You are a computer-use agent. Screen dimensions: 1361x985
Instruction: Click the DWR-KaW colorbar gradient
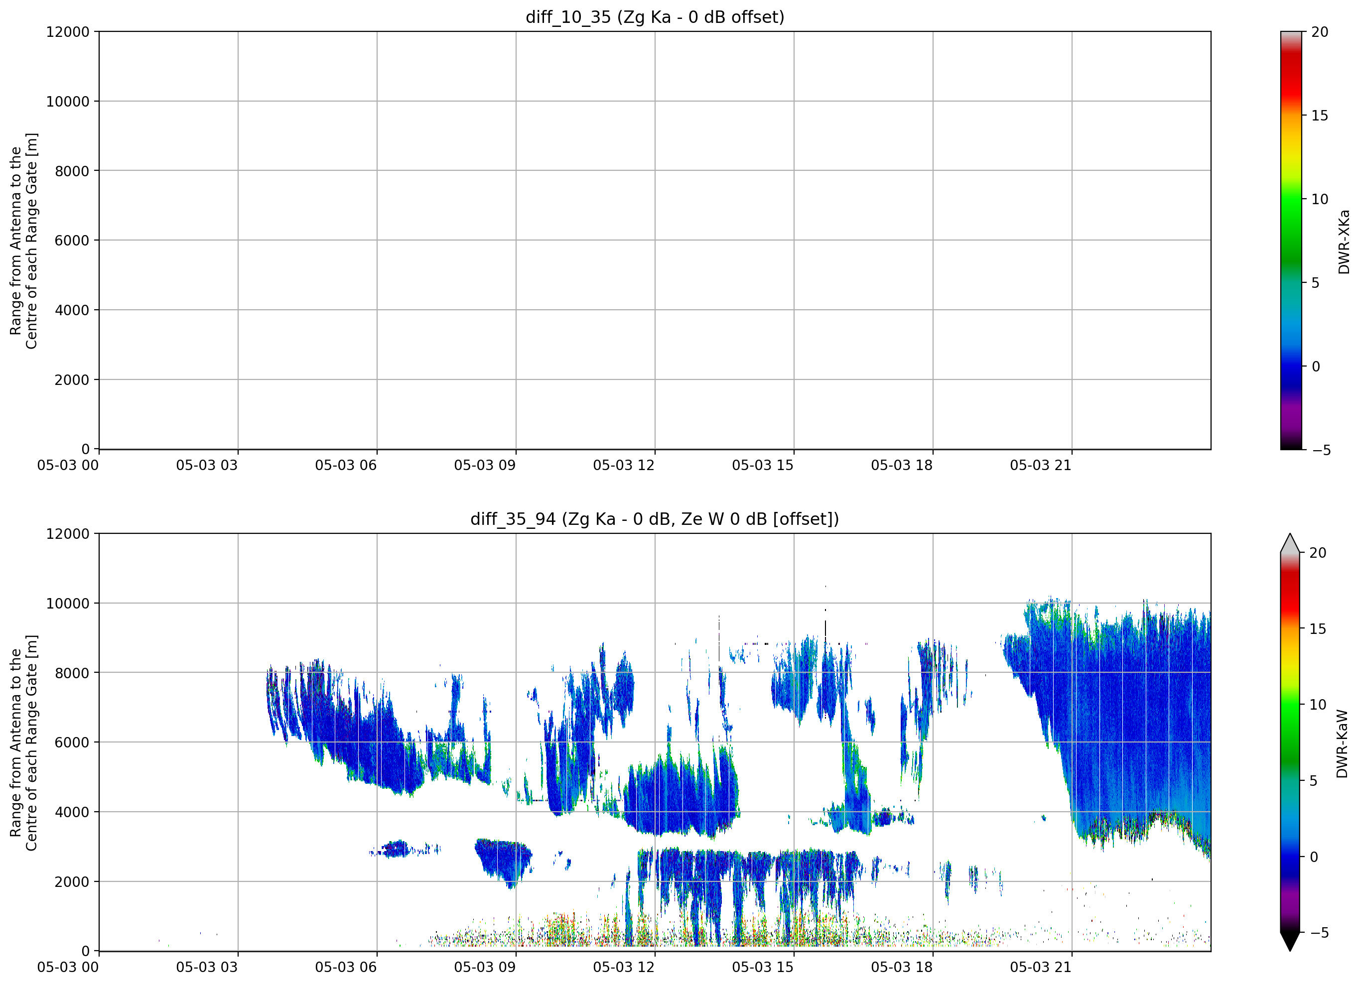click(1290, 742)
